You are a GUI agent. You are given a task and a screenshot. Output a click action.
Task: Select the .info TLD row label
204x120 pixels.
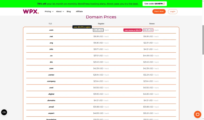point(51,49)
